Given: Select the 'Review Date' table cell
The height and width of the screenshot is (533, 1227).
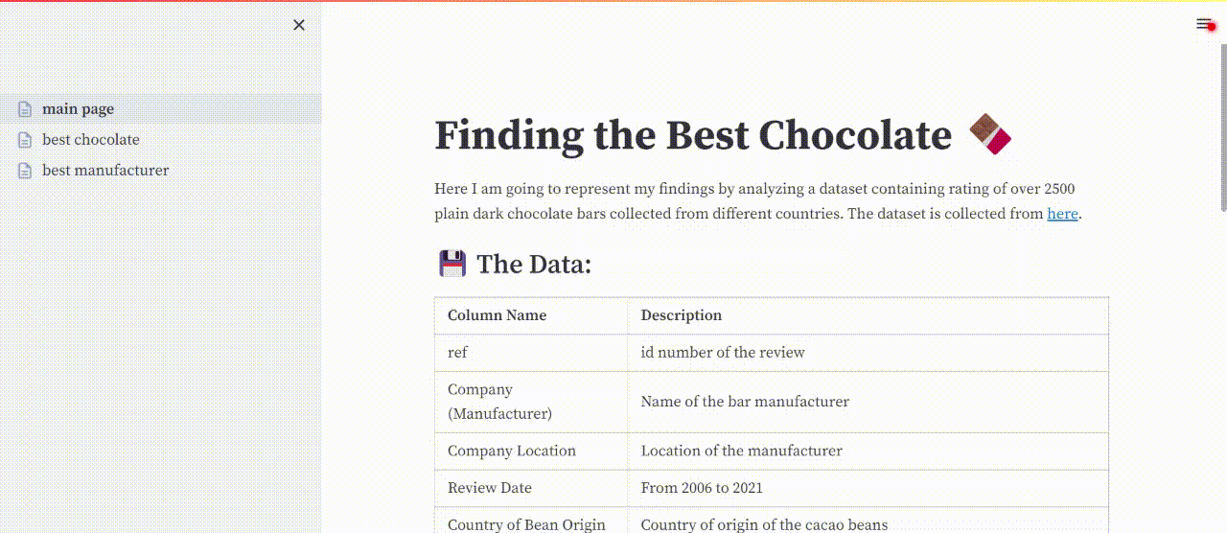Looking at the screenshot, I should click(531, 488).
